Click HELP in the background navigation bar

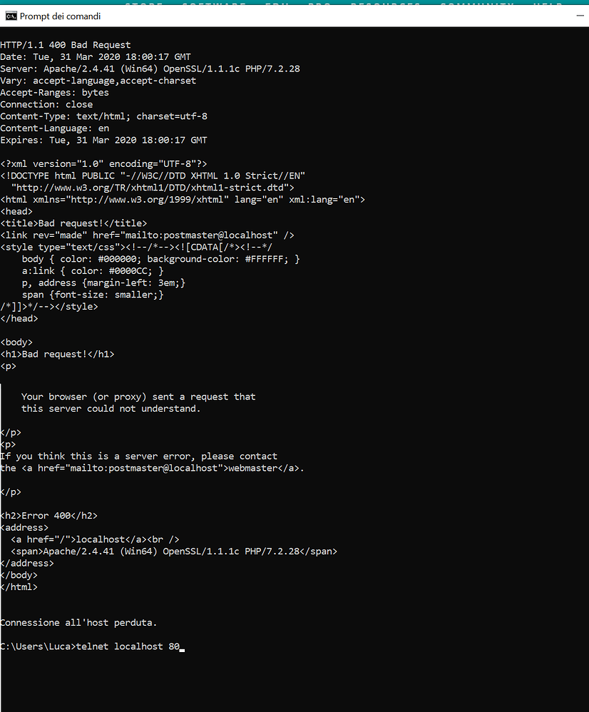coord(546,4)
